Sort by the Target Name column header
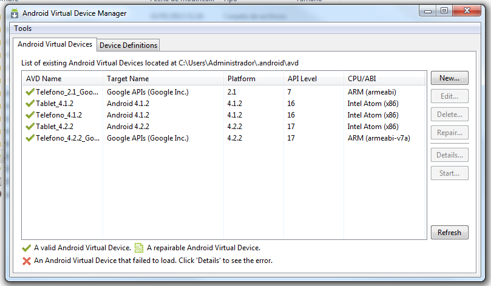The height and width of the screenshot is (286, 491). point(163,78)
